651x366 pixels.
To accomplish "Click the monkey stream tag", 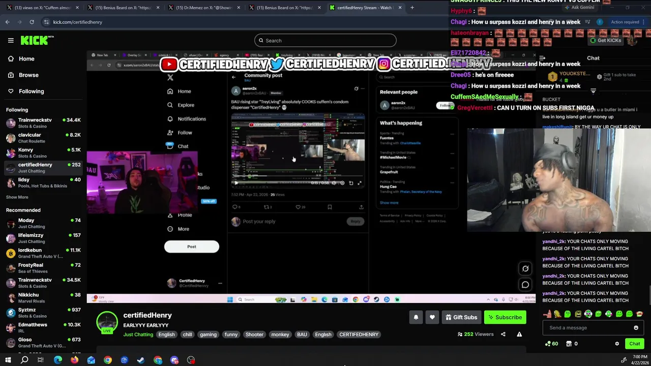I will click(x=280, y=334).
